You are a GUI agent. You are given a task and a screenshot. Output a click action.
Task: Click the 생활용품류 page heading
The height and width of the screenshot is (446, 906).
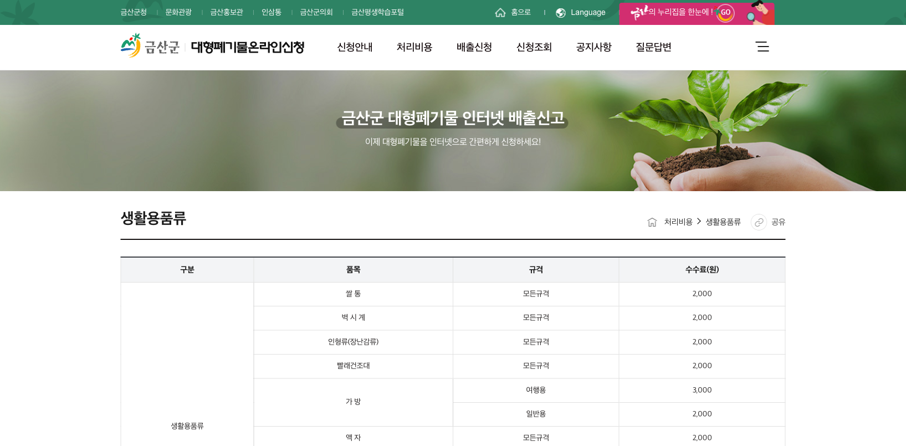153,218
